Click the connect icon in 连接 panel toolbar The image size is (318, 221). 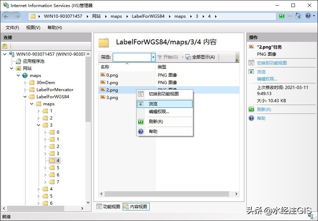[x=5, y=46]
